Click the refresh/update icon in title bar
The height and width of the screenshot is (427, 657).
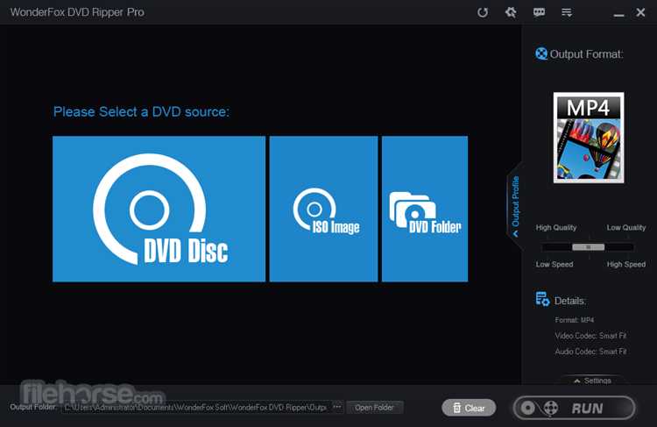point(483,12)
